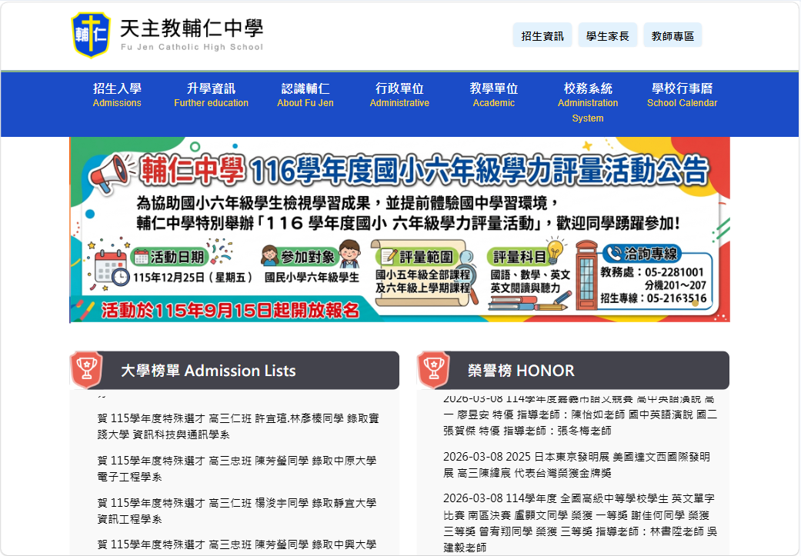Open the 認識輔仁 About Fu Jen menu
801x556 pixels.
point(305,95)
